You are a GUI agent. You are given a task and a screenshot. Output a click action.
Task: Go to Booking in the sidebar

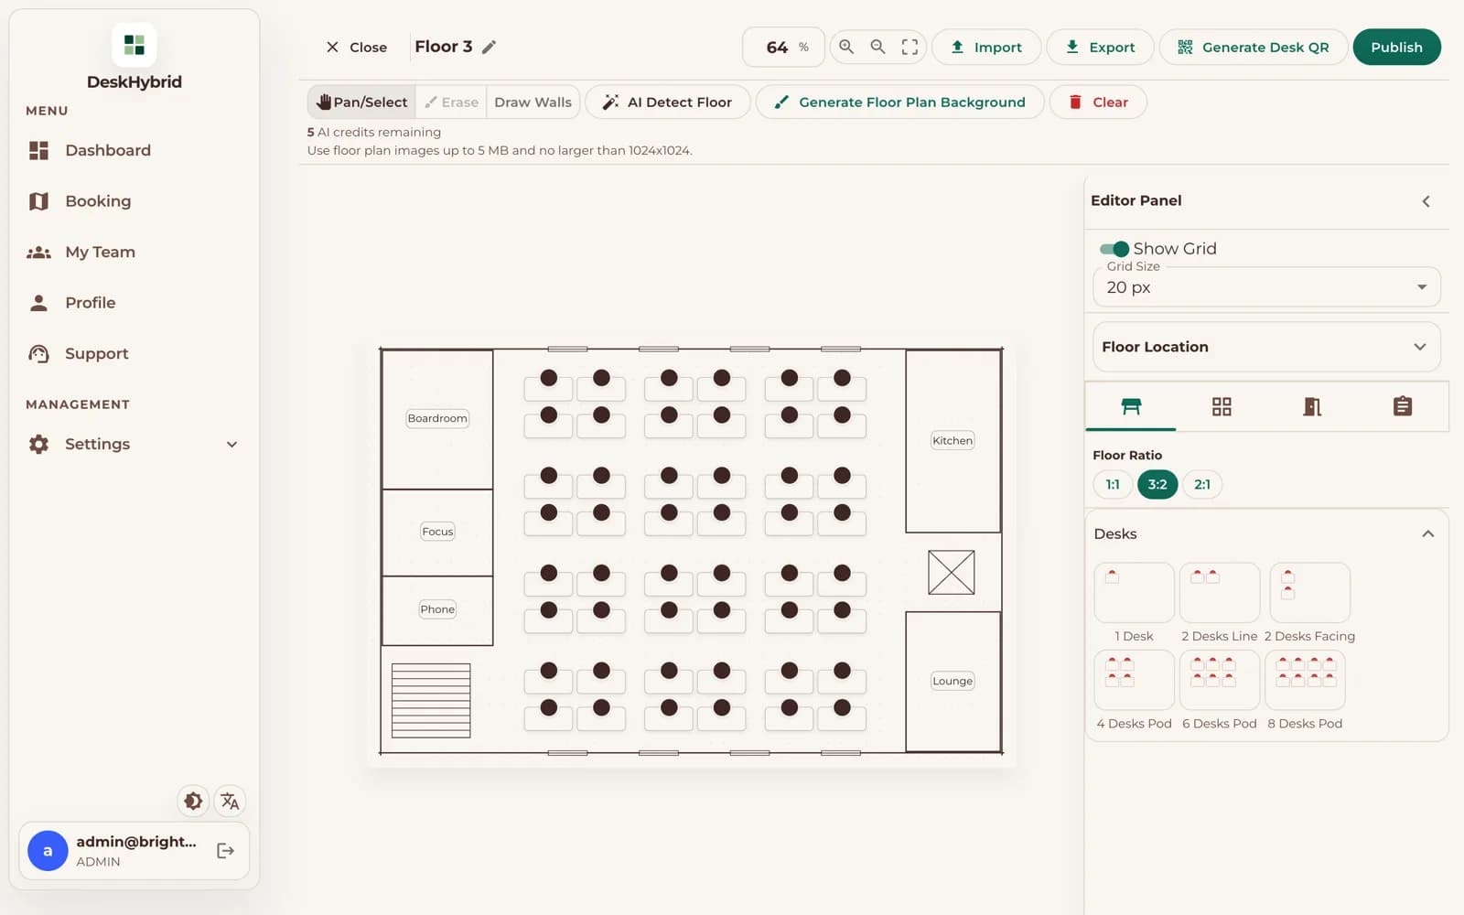[134, 201]
